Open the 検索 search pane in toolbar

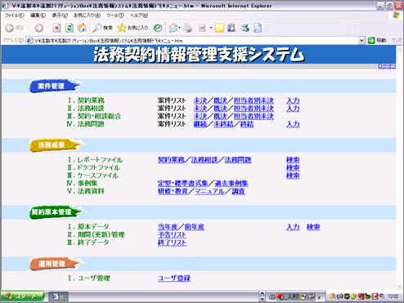click(x=102, y=28)
